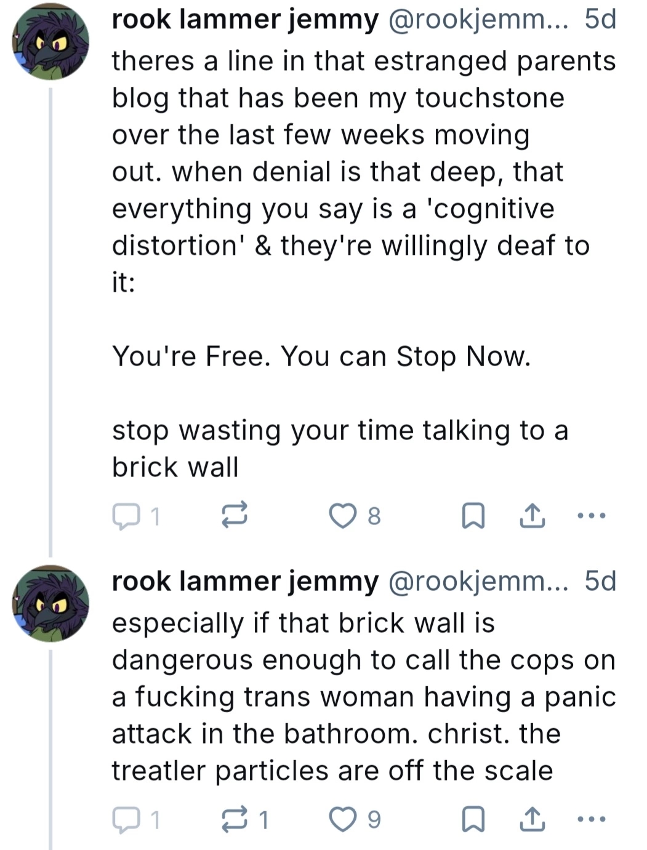Share the second post
Viewport: 647px width, 850px height.
coord(532,819)
